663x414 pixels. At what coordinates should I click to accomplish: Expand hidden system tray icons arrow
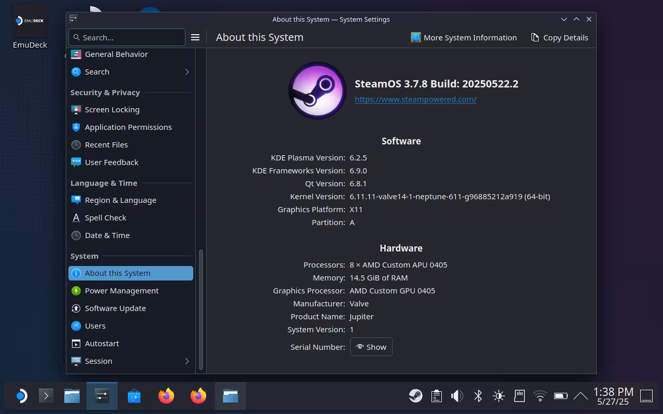pyautogui.click(x=581, y=396)
